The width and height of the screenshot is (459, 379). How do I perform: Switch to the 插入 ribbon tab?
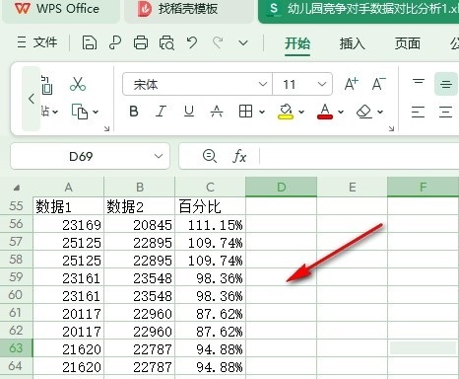click(352, 43)
